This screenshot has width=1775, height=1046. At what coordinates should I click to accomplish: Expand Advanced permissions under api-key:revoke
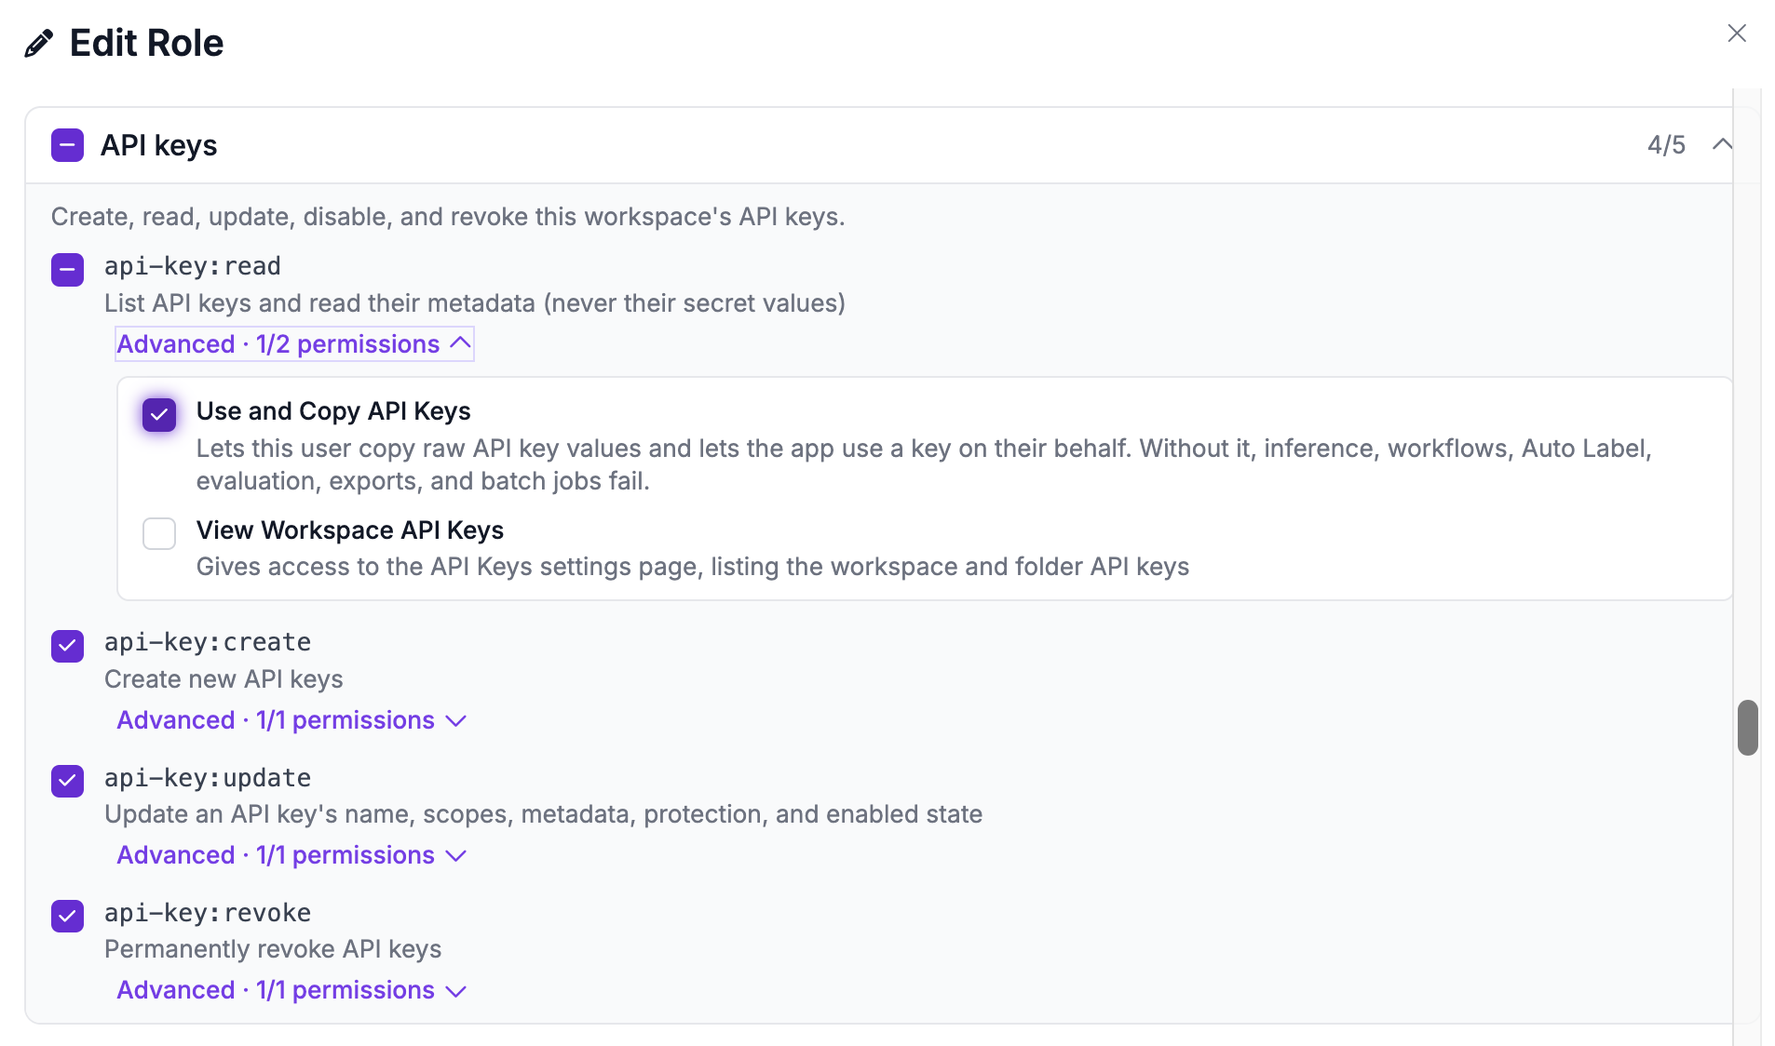click(291, 990)
